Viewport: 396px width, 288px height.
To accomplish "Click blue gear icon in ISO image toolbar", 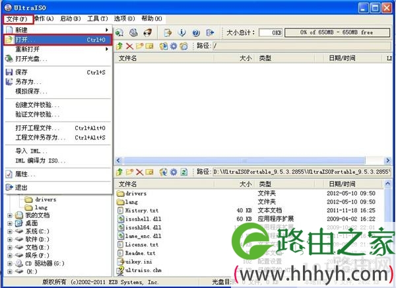I will pyautogui.click(x=174, y=46).
